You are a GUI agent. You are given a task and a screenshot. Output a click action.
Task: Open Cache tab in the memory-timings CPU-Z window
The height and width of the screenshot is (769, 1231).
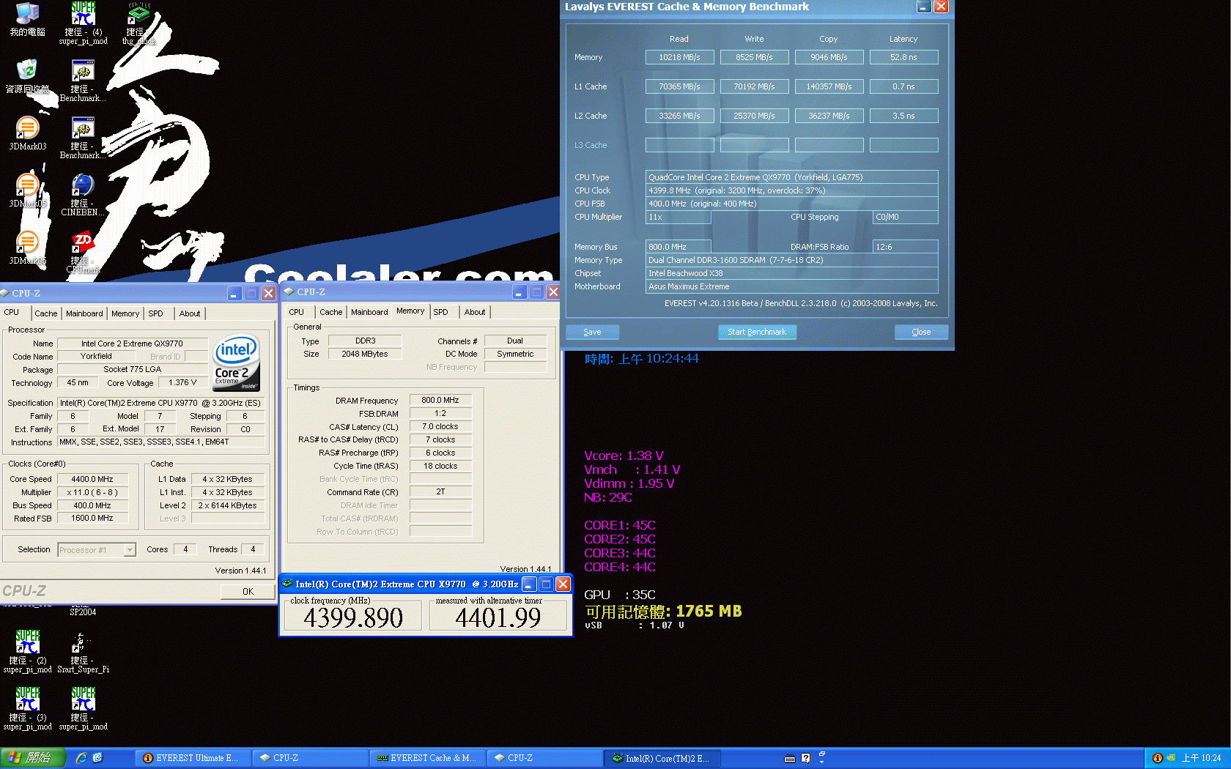(x=330, y=312)
